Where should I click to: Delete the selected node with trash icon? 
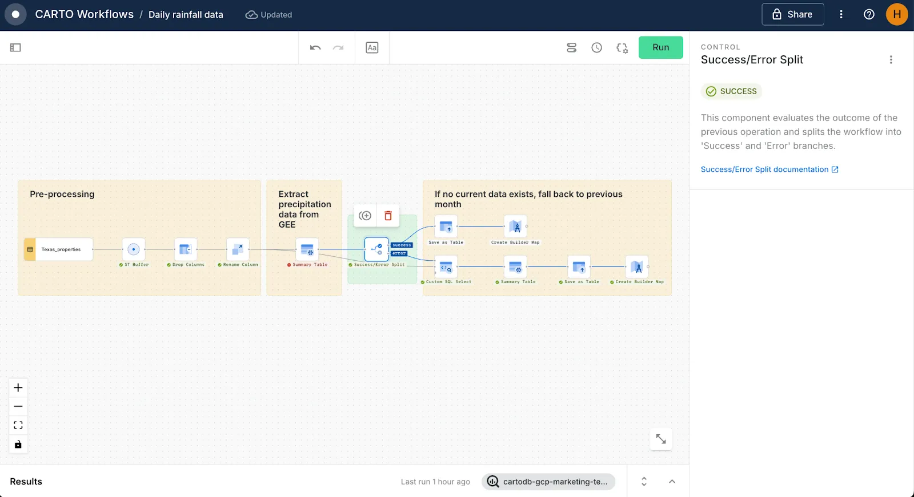pyautogui.click(x=388, y=216)
